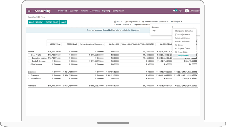Open the Journals: Indirect Expenses dropdown
Viewport: 226px width, 127px height.
pyautogui.click(x=155, y=22)
